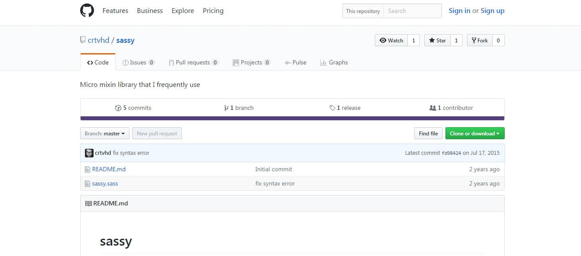Image resolution: width=581 pixels, height=256 pixels.
Task: Click the README.md file icon in file list
Action: coord(88,169)
